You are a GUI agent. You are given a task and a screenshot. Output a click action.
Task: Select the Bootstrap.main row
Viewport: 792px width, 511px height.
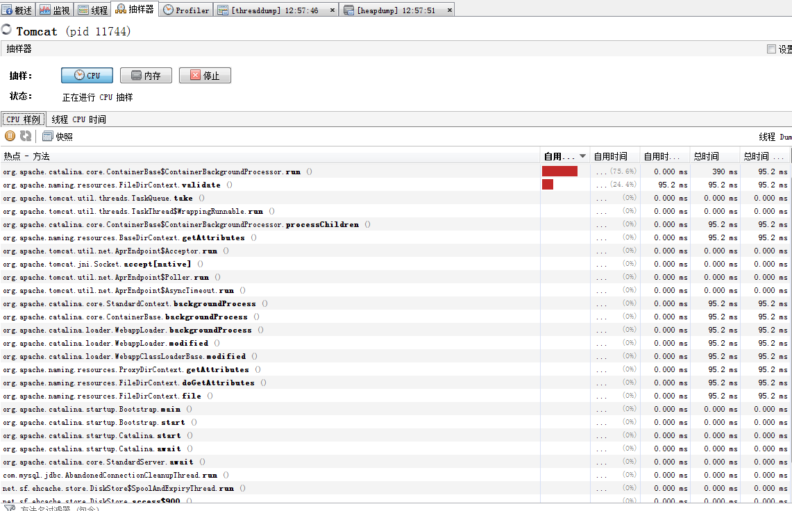click(396, 409)
